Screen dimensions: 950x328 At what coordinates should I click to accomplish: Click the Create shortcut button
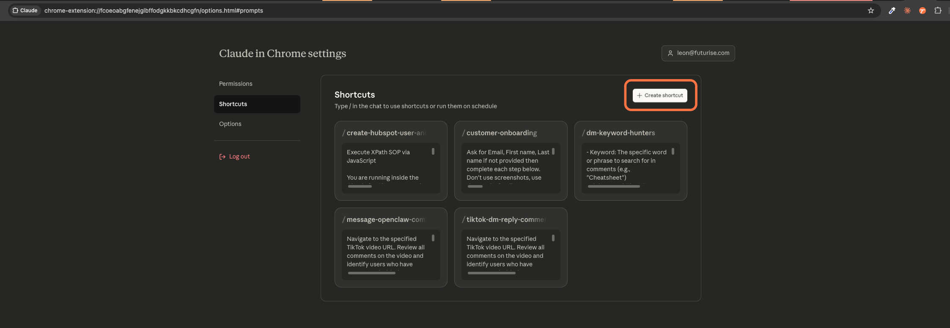(x=660, y=96)
